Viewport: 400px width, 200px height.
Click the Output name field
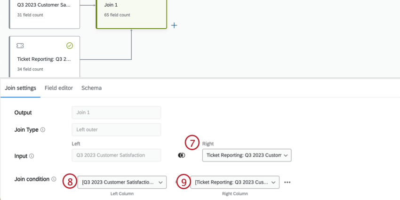pyautogui.click(x=116, y=112)
